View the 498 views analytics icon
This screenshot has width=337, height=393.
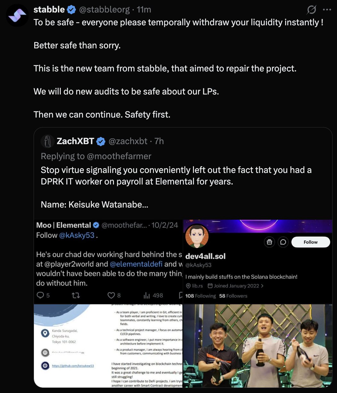click(x=147, y=295)
